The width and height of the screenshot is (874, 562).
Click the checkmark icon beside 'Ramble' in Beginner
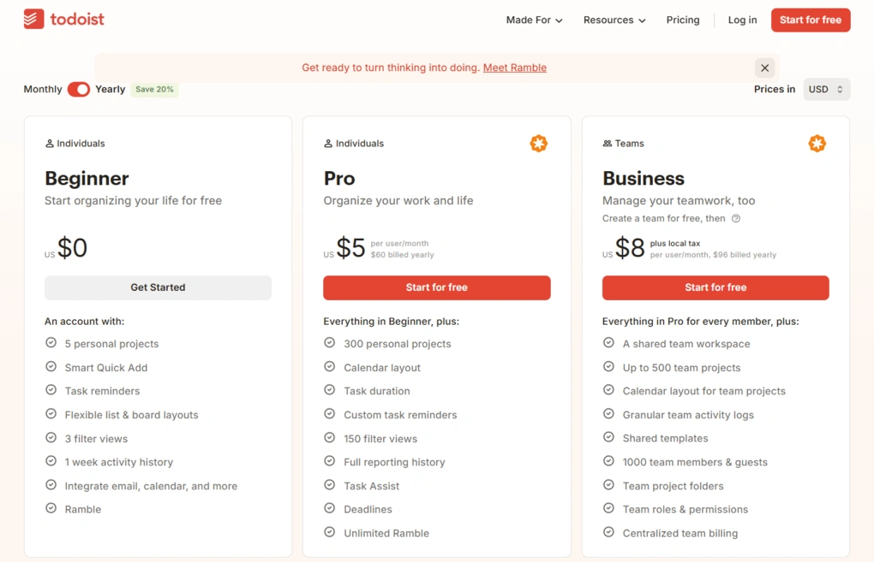51,508
